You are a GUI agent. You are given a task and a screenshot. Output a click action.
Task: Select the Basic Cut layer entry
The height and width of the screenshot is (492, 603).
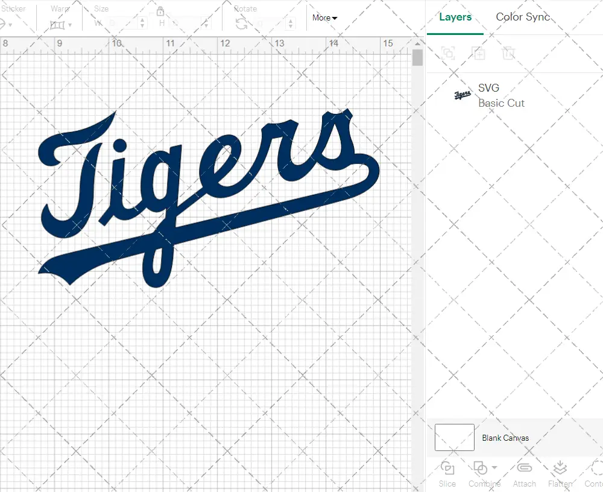coord(502,102)
